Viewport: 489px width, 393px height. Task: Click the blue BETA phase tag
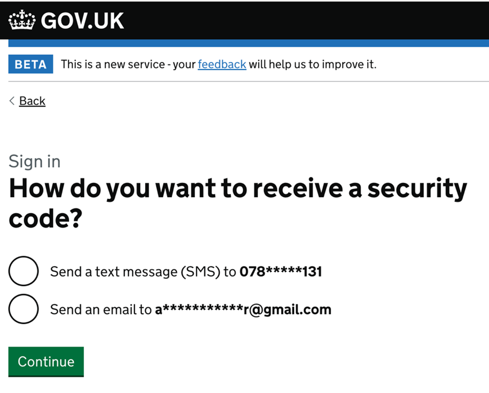point(30,64)
